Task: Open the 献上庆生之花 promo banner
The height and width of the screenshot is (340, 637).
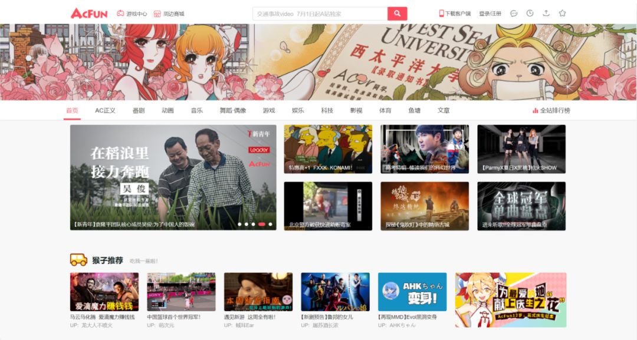Action: [x=511, y=300]
